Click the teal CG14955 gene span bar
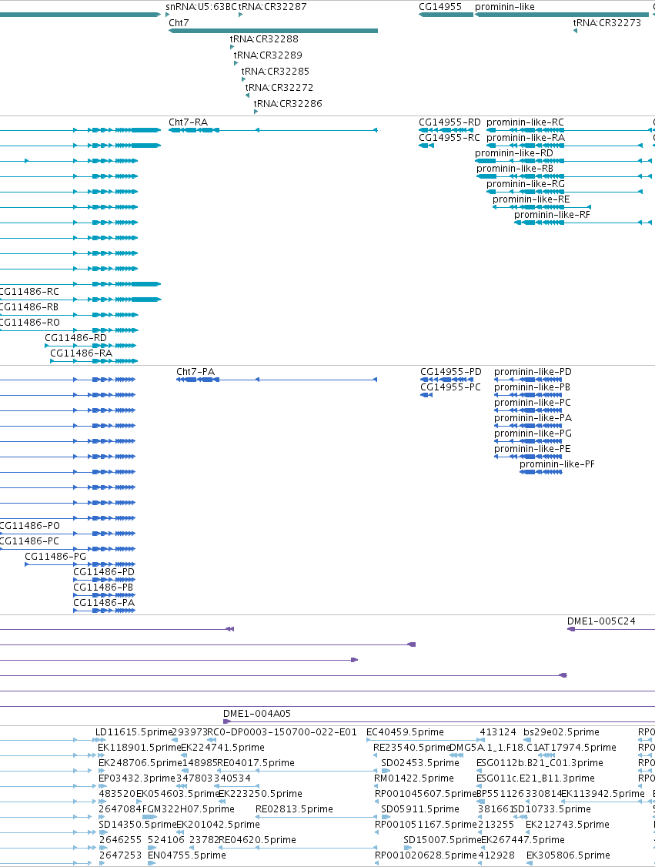The image size is (655, 867). pyautogui.click(x=446, y=15)
